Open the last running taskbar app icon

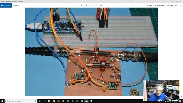coord(91,101)
